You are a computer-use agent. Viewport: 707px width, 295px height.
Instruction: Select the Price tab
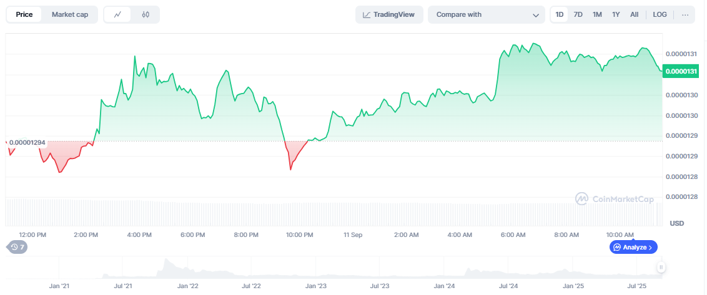(24, 14)
